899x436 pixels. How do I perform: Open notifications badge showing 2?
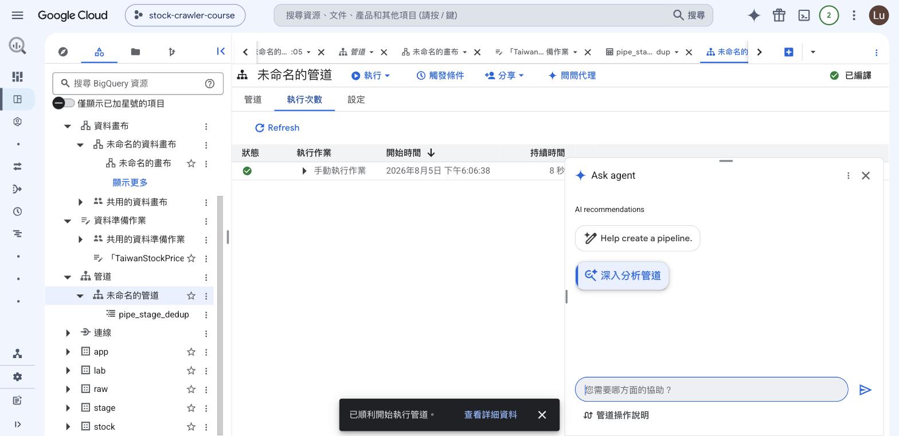828,15
